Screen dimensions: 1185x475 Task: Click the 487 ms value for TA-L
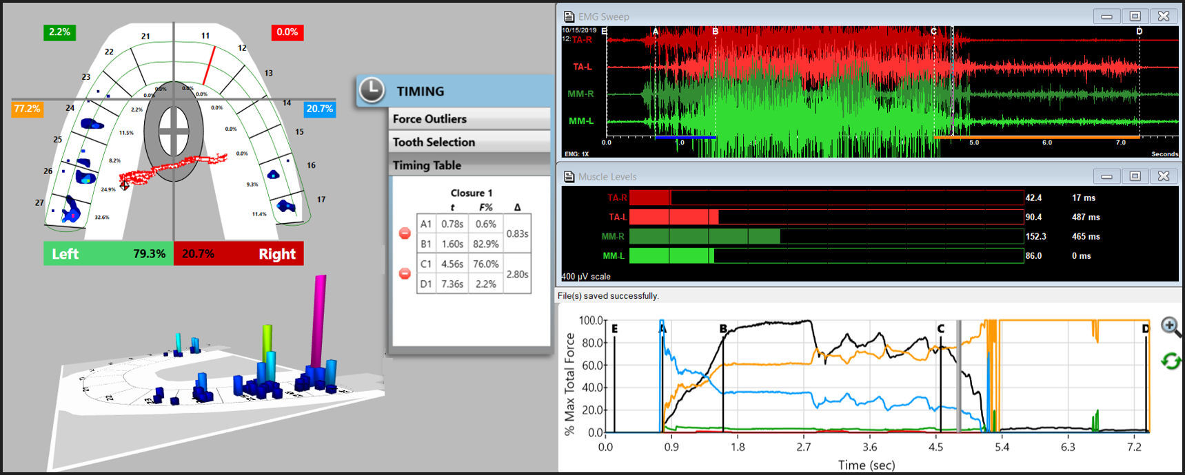pyautogui.click(x=1086, y=218)
